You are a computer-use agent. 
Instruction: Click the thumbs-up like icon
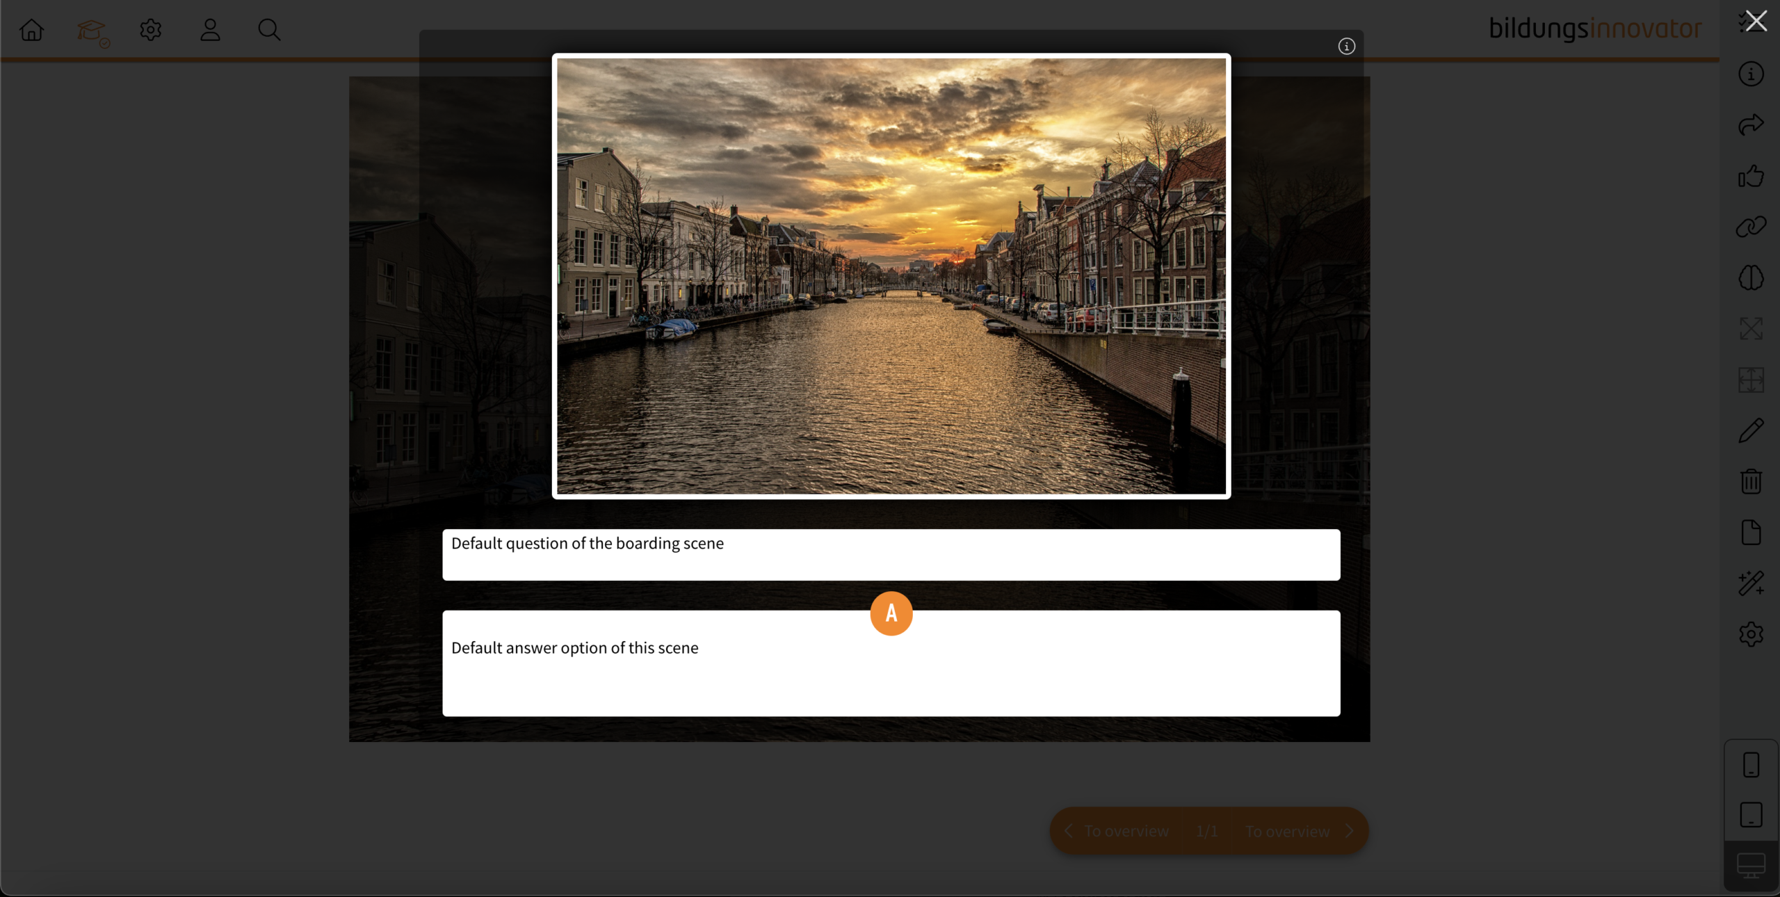(x=1751, y=176)
